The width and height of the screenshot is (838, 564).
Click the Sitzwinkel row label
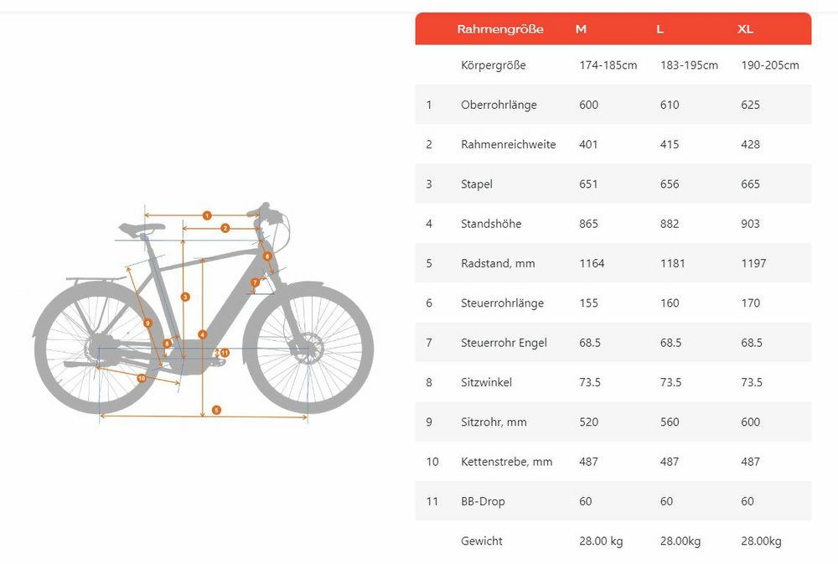486,382
